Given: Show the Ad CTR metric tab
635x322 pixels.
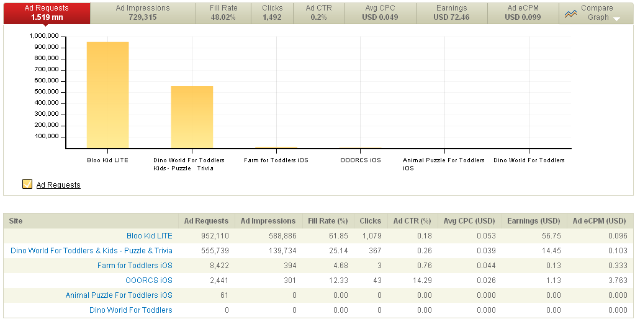Looking at the screenshot, I should click(x=319, y=12).
